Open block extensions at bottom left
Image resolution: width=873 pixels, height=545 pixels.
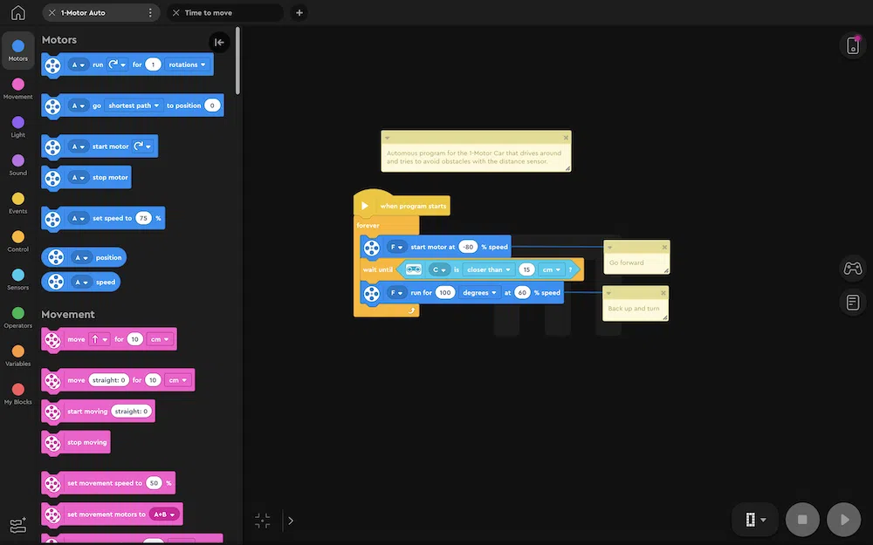[x=17, y=525]
